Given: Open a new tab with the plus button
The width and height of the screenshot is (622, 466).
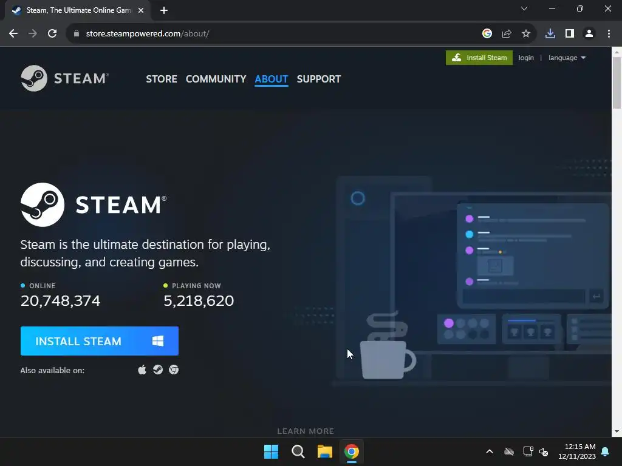Looking at the screenshot, I should coord(164,10).
